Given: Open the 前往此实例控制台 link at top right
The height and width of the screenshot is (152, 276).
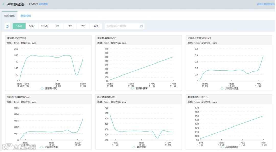Looking at the screenshot, I should pos(266,4).
